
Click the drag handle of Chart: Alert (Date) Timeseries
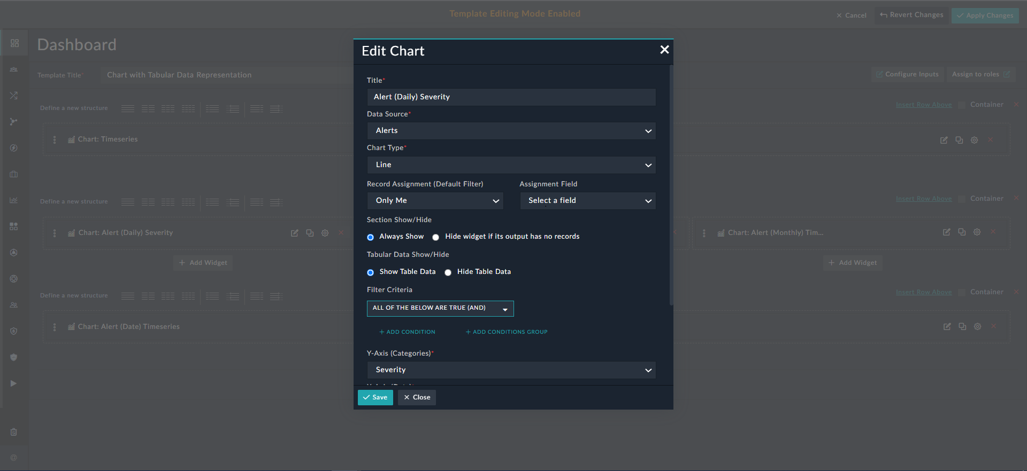pyautogui.click(x=55, y=327)
